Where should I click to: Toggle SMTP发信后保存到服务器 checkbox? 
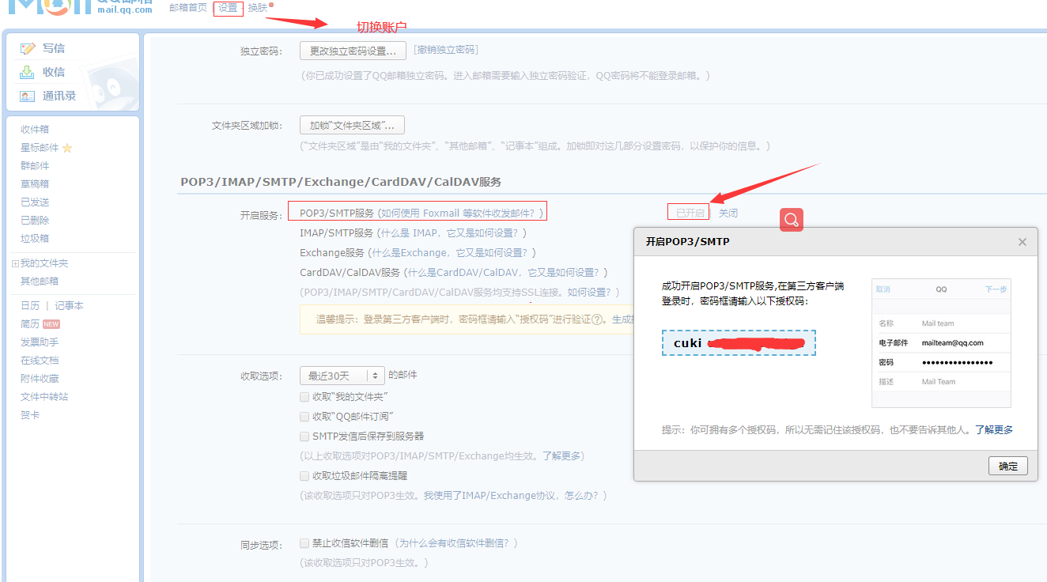[x=304, y=436]
